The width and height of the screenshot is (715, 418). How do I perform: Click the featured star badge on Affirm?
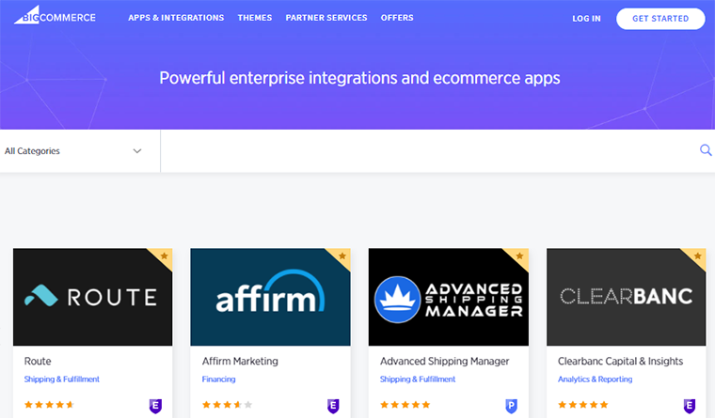point(342,255)
